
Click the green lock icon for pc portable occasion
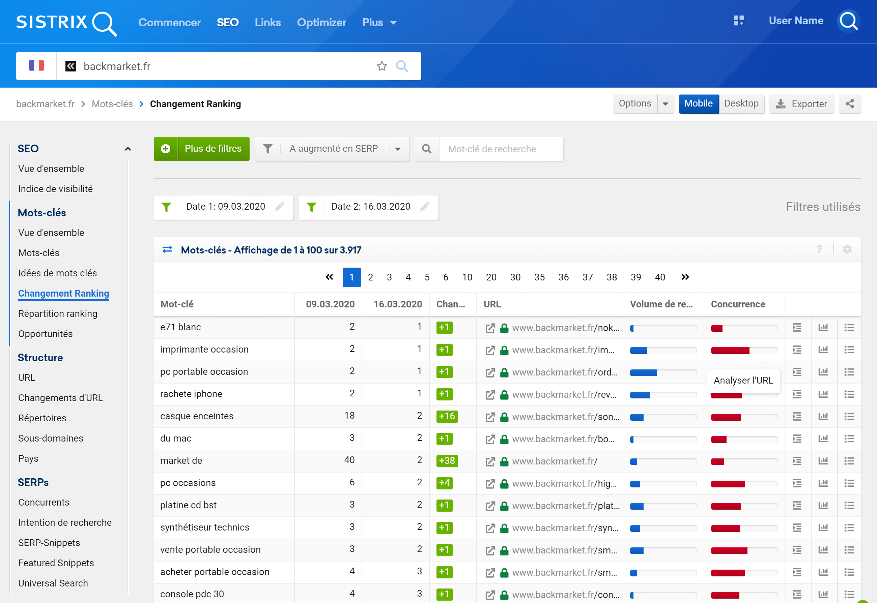coord(504,372)
